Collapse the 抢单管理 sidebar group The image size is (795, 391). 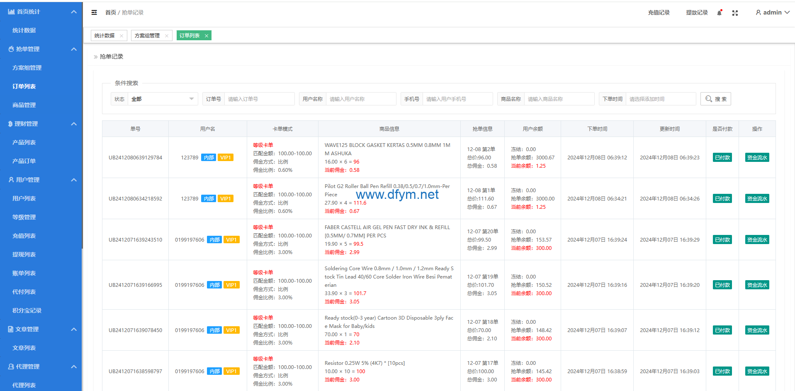point(74,49)
